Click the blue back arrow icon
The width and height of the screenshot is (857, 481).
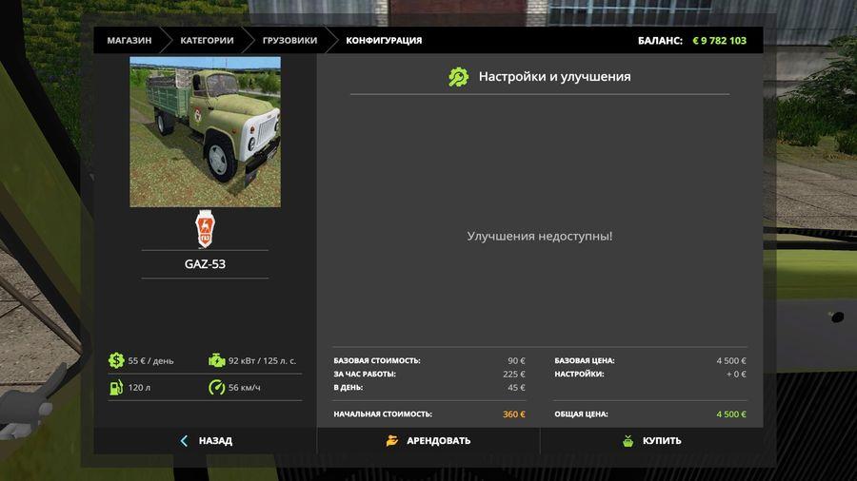184,441
